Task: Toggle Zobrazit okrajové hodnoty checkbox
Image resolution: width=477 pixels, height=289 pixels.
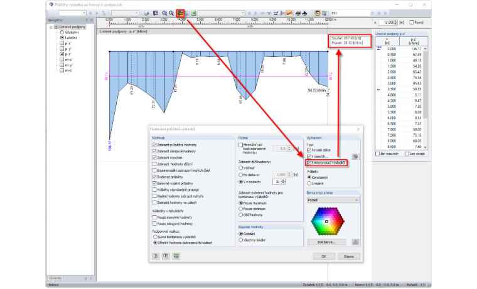Action: (x=154, y=151)
